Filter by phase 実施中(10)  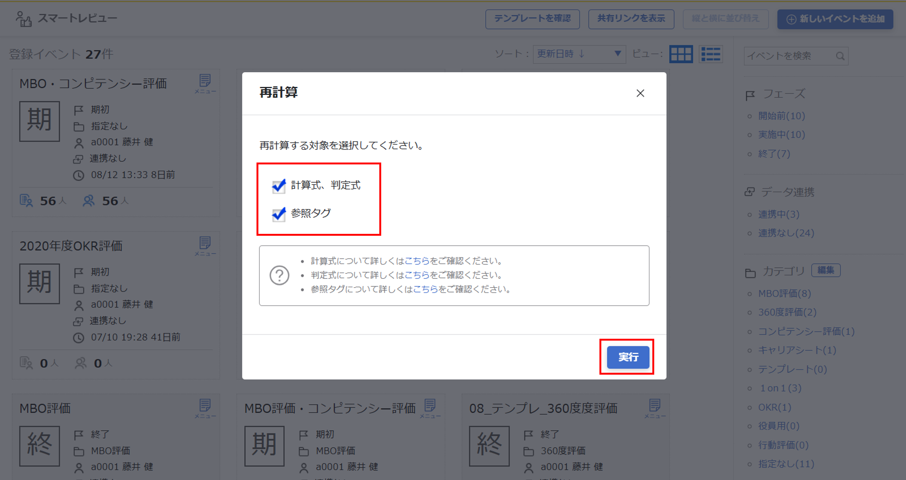click(782, 135)
